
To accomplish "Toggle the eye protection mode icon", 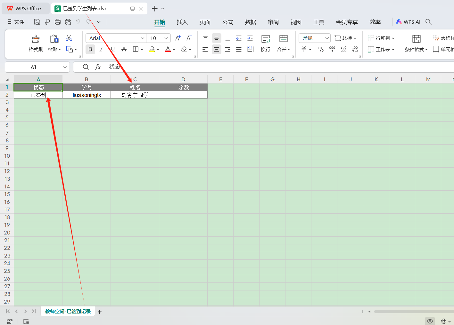I will pos(430,321).
